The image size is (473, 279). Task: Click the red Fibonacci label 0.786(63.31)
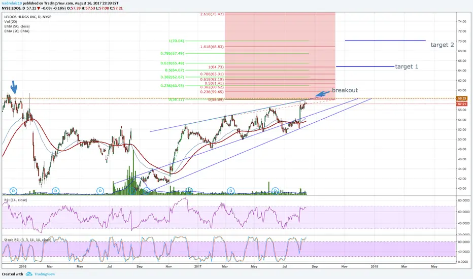[x=212, y=74]
